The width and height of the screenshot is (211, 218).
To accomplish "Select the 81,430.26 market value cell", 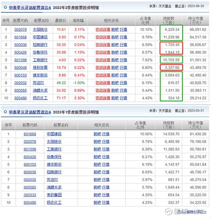I will (198, 134).
